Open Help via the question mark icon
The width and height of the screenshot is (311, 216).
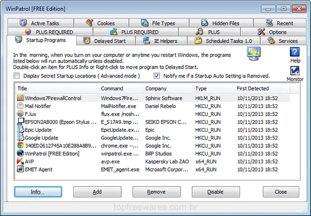click(295, 52)
